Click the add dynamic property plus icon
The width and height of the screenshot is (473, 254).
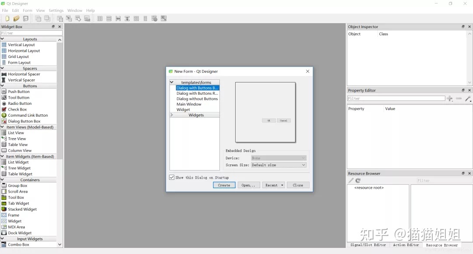click(450, 98)
